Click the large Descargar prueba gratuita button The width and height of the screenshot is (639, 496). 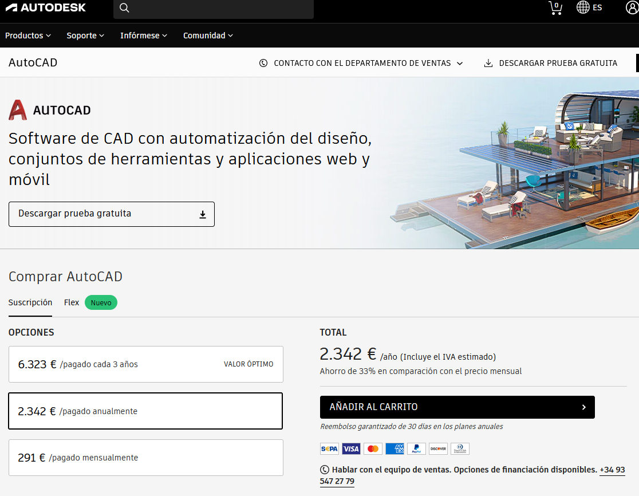tap(112, 214)
